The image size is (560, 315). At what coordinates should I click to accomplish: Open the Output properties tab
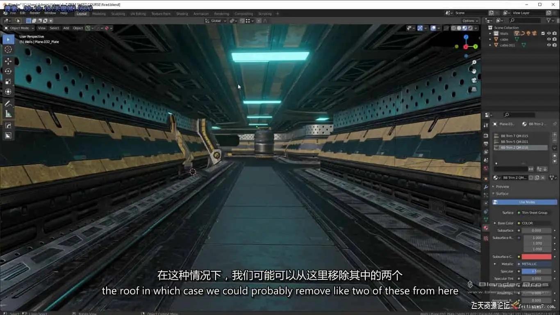click(x=486, y=144)
